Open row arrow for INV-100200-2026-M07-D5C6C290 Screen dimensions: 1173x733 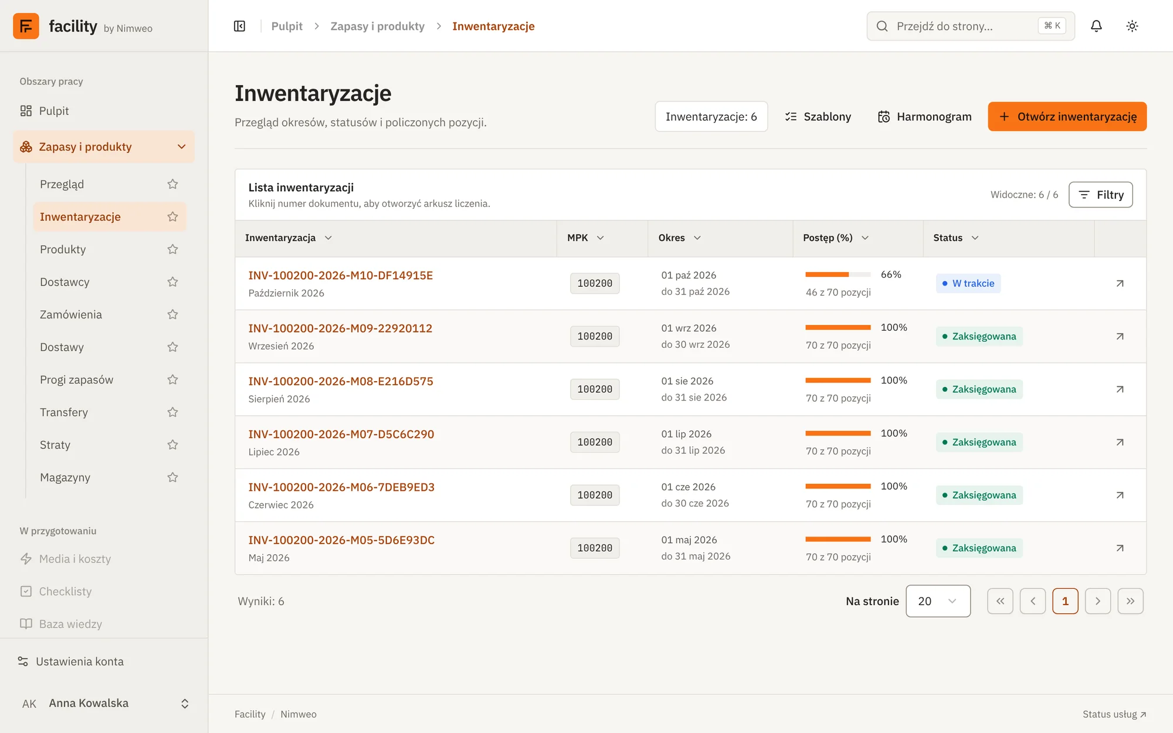tap(1120, 442)
